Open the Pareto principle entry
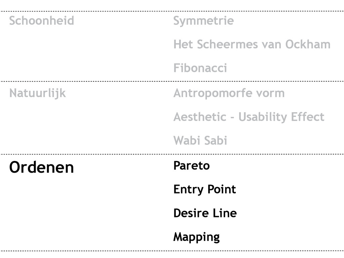344x258 pixels. click(x=191, y=166)
